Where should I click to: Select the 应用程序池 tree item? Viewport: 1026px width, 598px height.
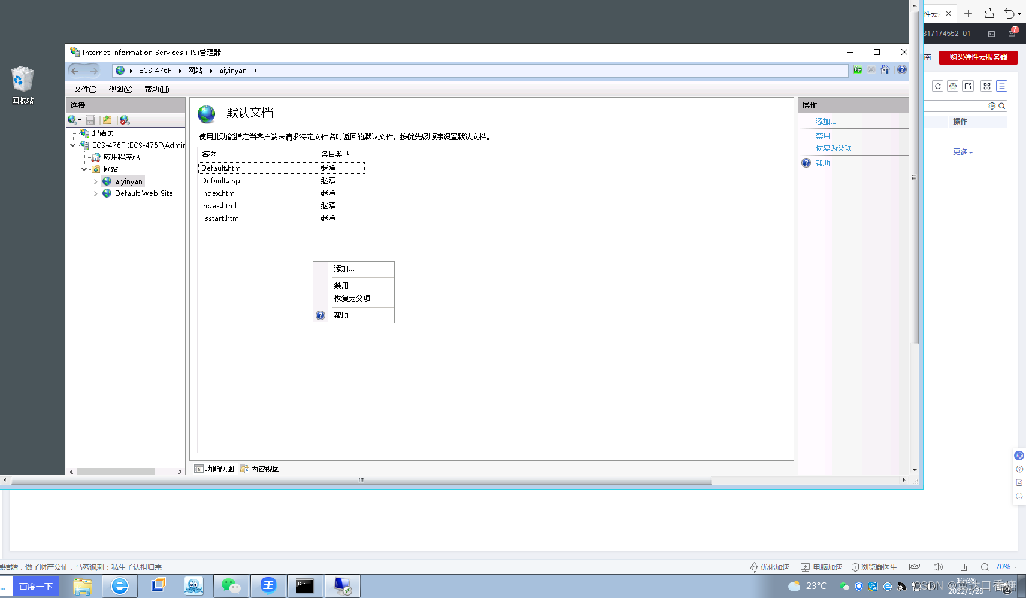[x=121, y=157]
